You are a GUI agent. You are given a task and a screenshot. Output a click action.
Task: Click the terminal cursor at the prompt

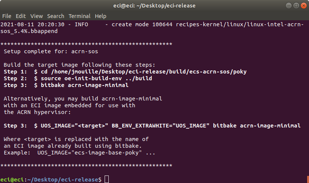coord(106,179)
